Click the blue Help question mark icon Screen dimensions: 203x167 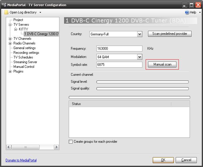click(187, 12)
